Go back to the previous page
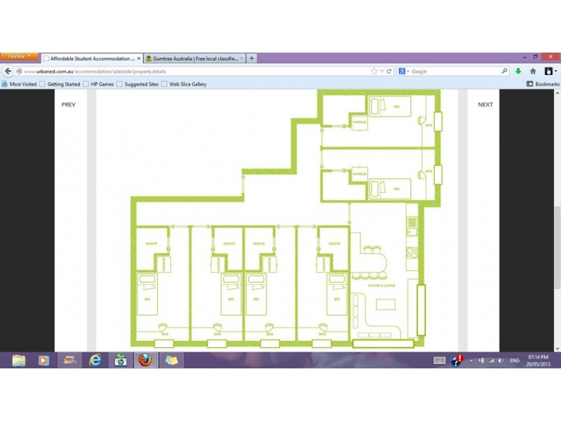561x421 pixels. point(8,72)
